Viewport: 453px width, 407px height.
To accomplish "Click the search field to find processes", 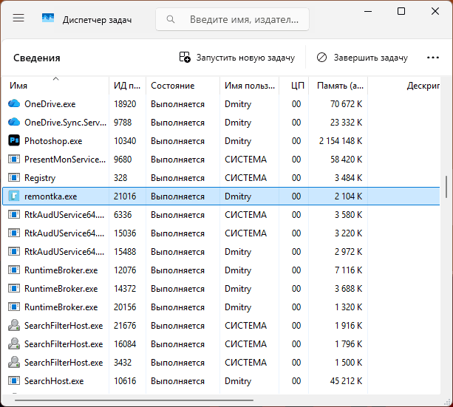I will tap(232, 19).
